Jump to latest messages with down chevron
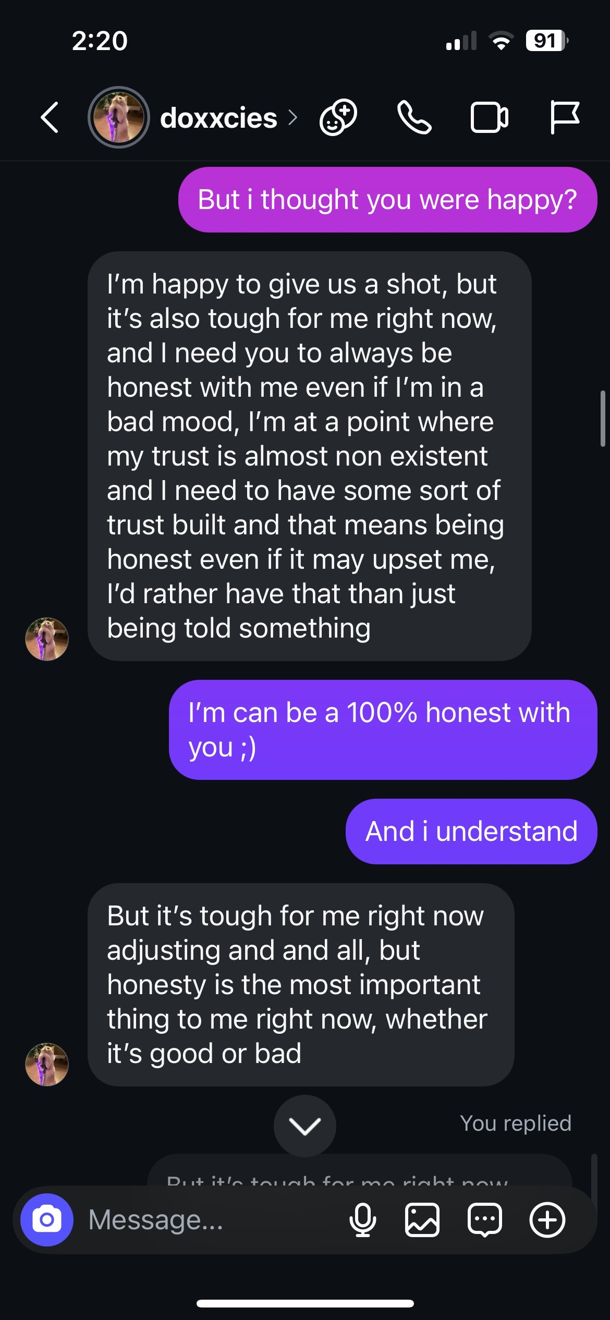 coord(305,1127)
